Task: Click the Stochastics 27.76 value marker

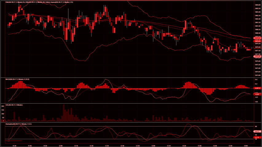Action: click(x=257, y=138)
